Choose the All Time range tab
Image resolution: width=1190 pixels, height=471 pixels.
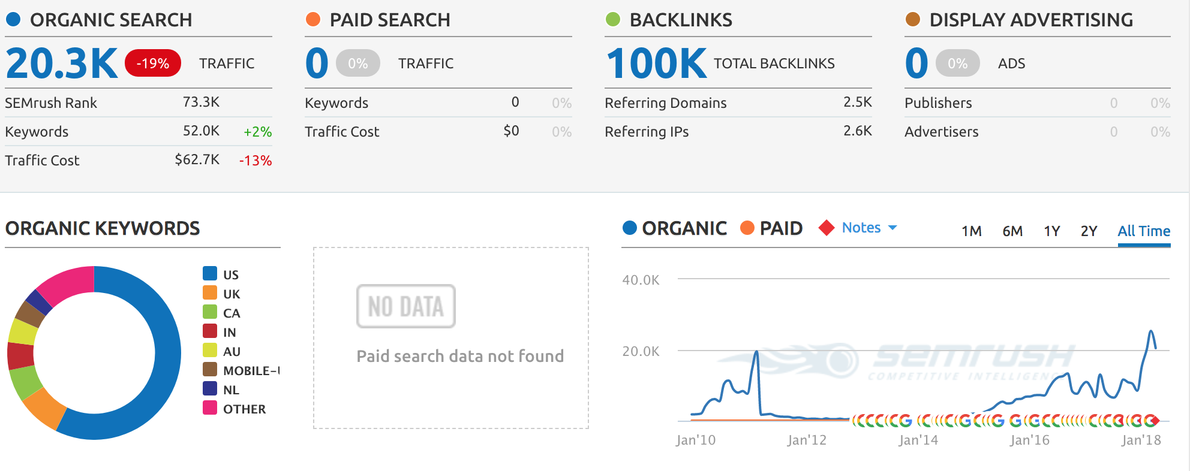pos(1144,231)
